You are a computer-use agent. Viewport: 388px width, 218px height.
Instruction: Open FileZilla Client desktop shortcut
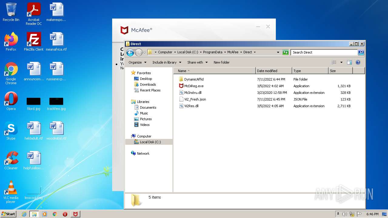[34, 42]
